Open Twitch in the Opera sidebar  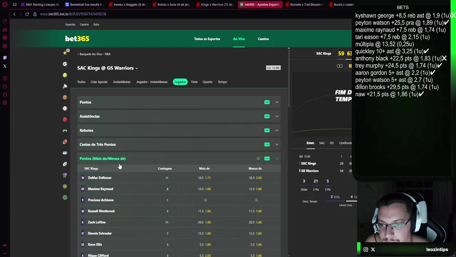(5, 58)
